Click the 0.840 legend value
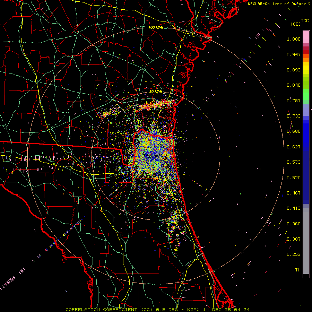The image size is (312, 312). 294,85
